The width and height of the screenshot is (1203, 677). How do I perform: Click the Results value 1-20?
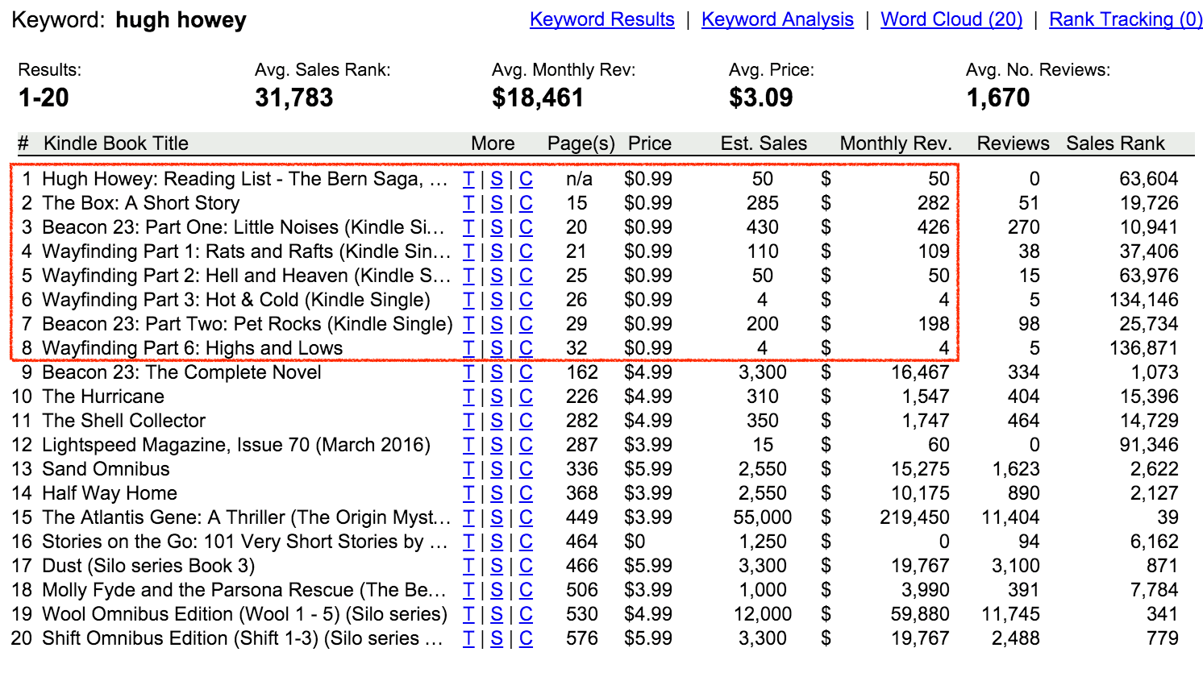point(44,98)
